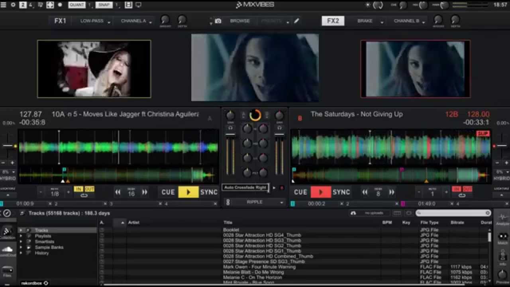510x287 pixels.
Task: Click beat jump backward on deck A
Action: (x=118, y=192)
